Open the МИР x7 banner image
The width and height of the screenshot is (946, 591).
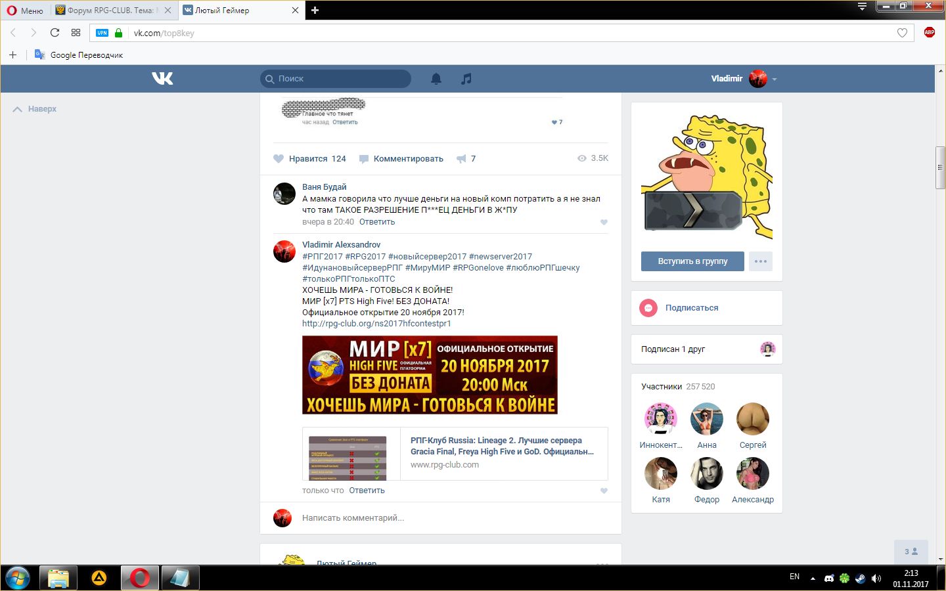(430, 375)
